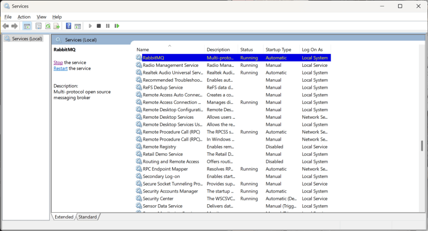Screen dimensions: 428x231
Task: Go back with the Back arrow
Action: click(5, 26)
